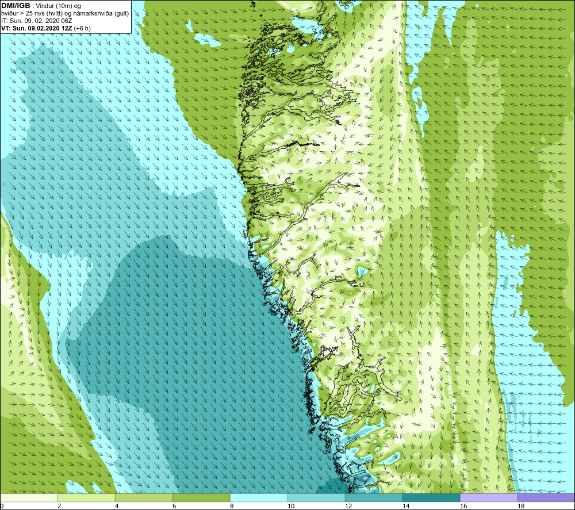Click the 'hviður > 25 m/s' legend line
The height and width of the screenshot is (510, 575).
(x=65, y=14)
